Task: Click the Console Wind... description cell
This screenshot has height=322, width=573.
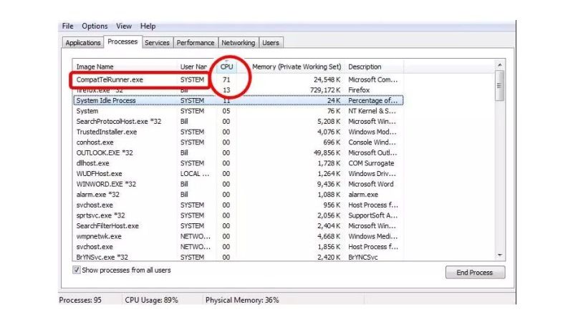Action: (372, 142)
